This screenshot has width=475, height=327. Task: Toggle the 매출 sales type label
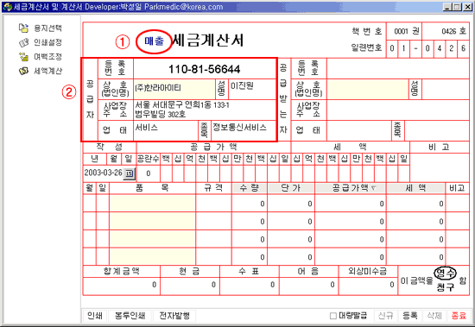pos(154,41)
